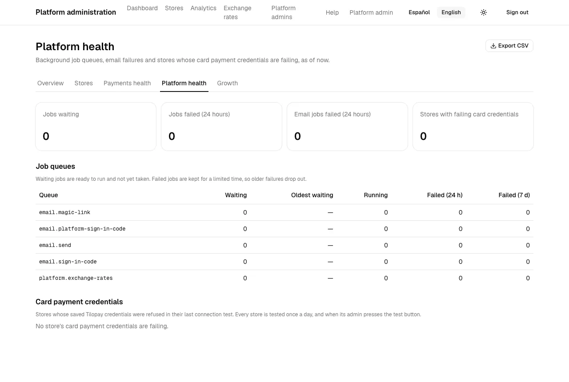Image resolution: width=569 pixels, height=382 pixels.
Task: Click the Jobs failed (24 hours) card
Action: point(221,127)
